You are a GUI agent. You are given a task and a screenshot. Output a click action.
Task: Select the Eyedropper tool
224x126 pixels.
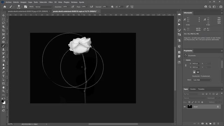pos(3,38)
